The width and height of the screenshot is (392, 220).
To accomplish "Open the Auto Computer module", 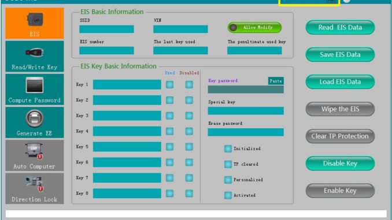I will 35,155.
